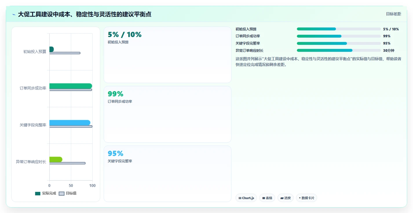
Task: Click the x-axis tick label 100
Action: click(x=92, y=186)
